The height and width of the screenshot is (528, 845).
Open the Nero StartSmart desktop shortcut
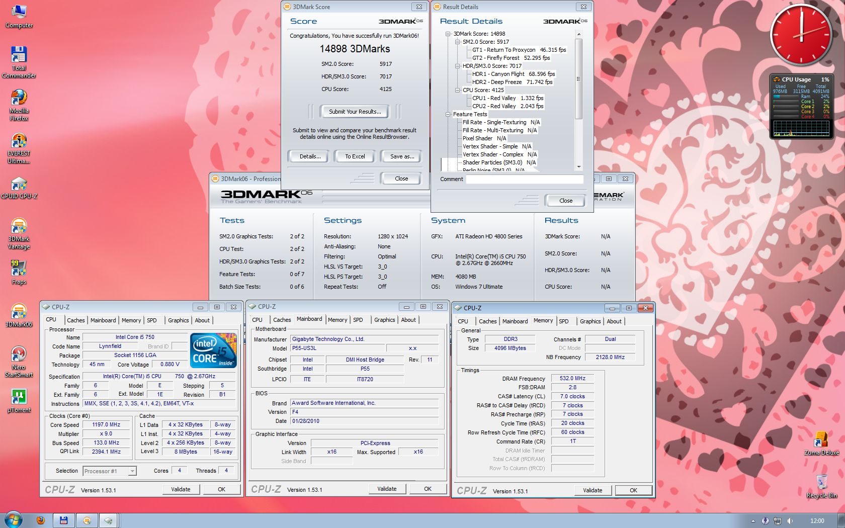[x=19, y=362]
